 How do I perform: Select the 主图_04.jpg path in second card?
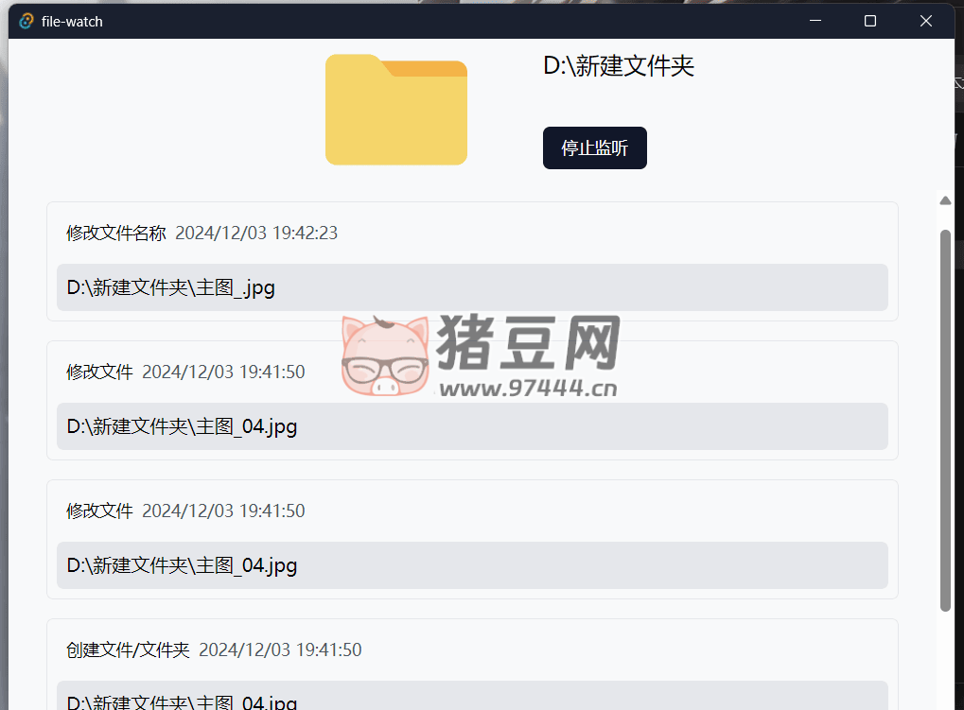click(182, 426)
